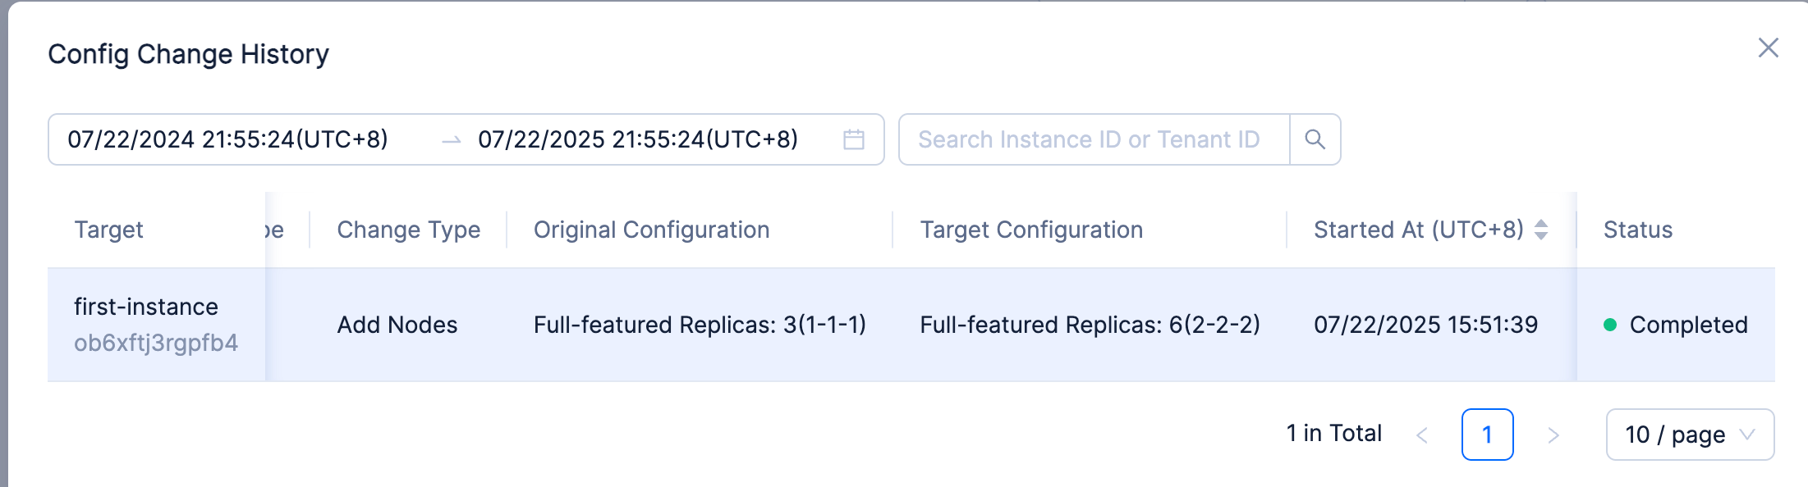Viewport: 1808px width, 487px height.
Task: Click the Target Configuration column header
Action: click(1031, 230)
